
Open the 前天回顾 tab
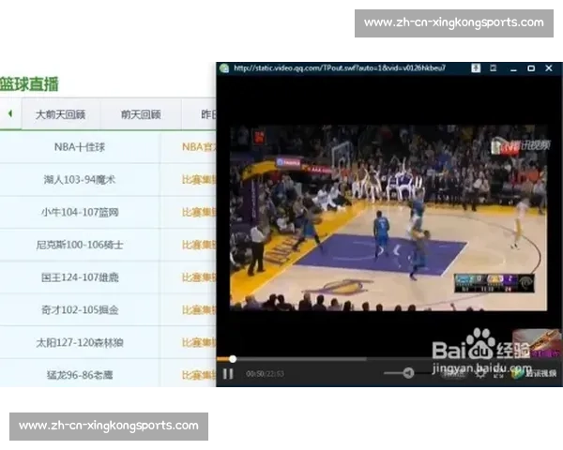(141, 114)
